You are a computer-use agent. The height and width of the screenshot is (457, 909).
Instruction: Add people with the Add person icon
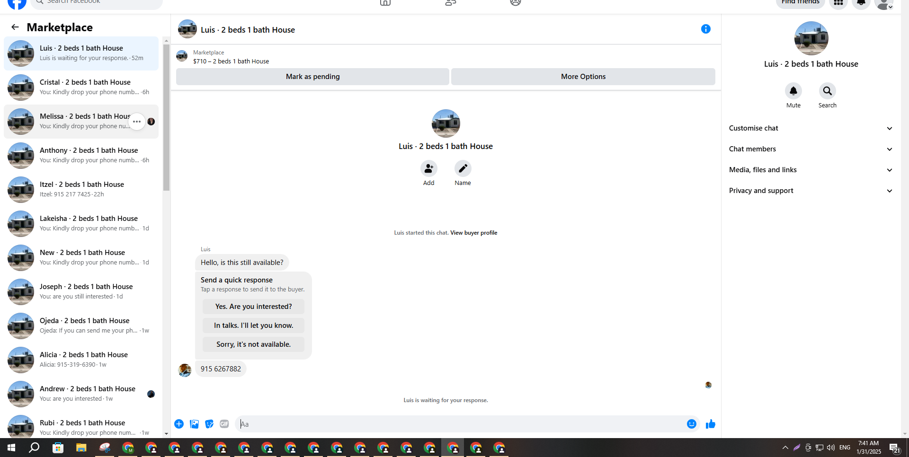[x=429, y=168]
